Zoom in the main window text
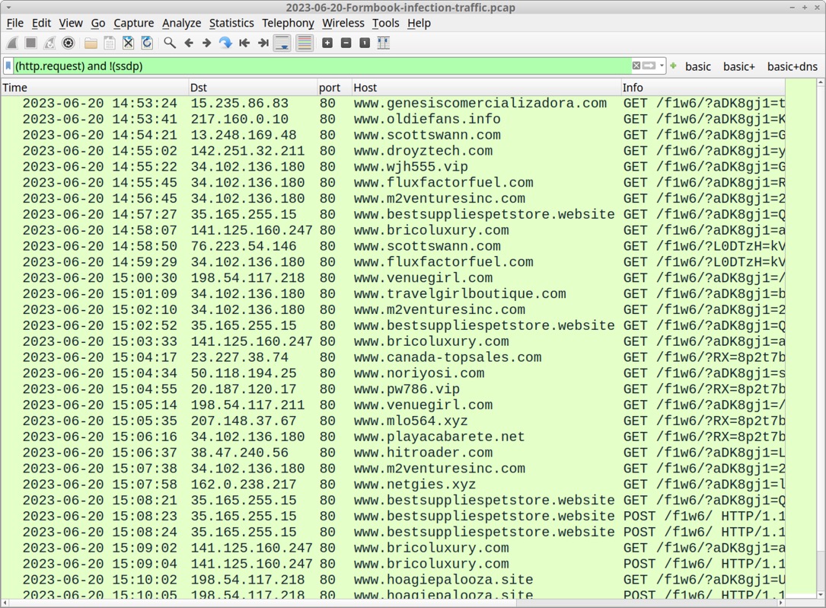 (327, 43)
